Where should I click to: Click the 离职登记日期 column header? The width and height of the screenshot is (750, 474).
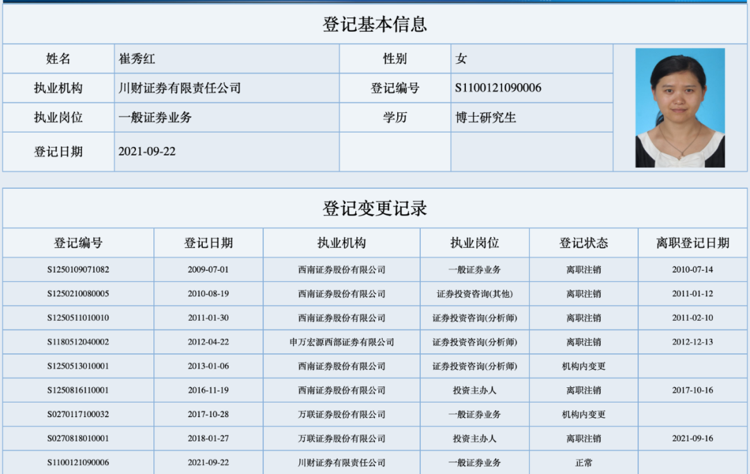coord(692,243)
